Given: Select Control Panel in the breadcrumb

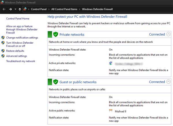Looking at the screenshot, I should [x=39, y=9].
